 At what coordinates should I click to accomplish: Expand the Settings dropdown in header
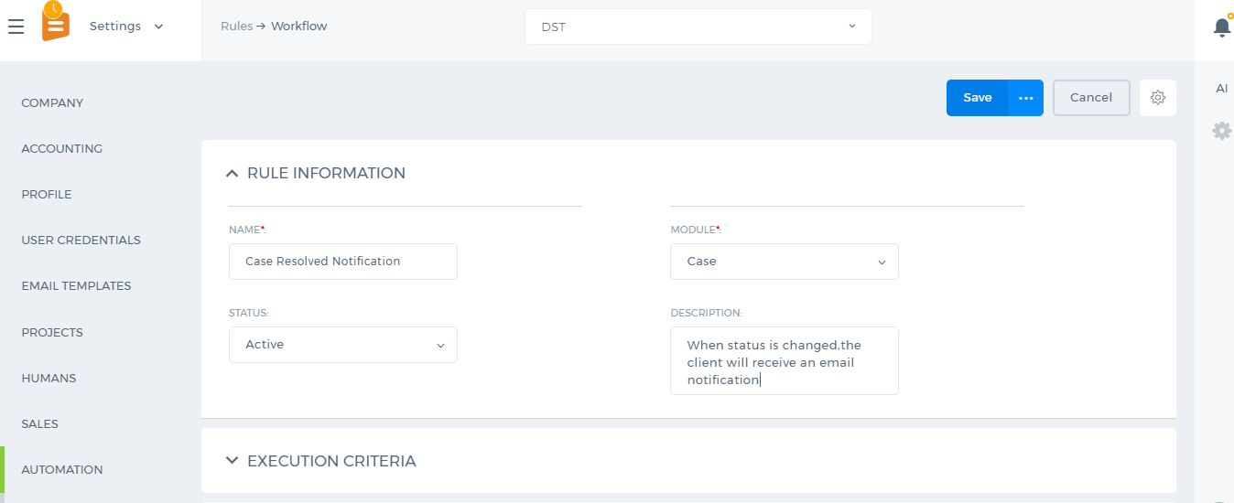tap(126, 27)
